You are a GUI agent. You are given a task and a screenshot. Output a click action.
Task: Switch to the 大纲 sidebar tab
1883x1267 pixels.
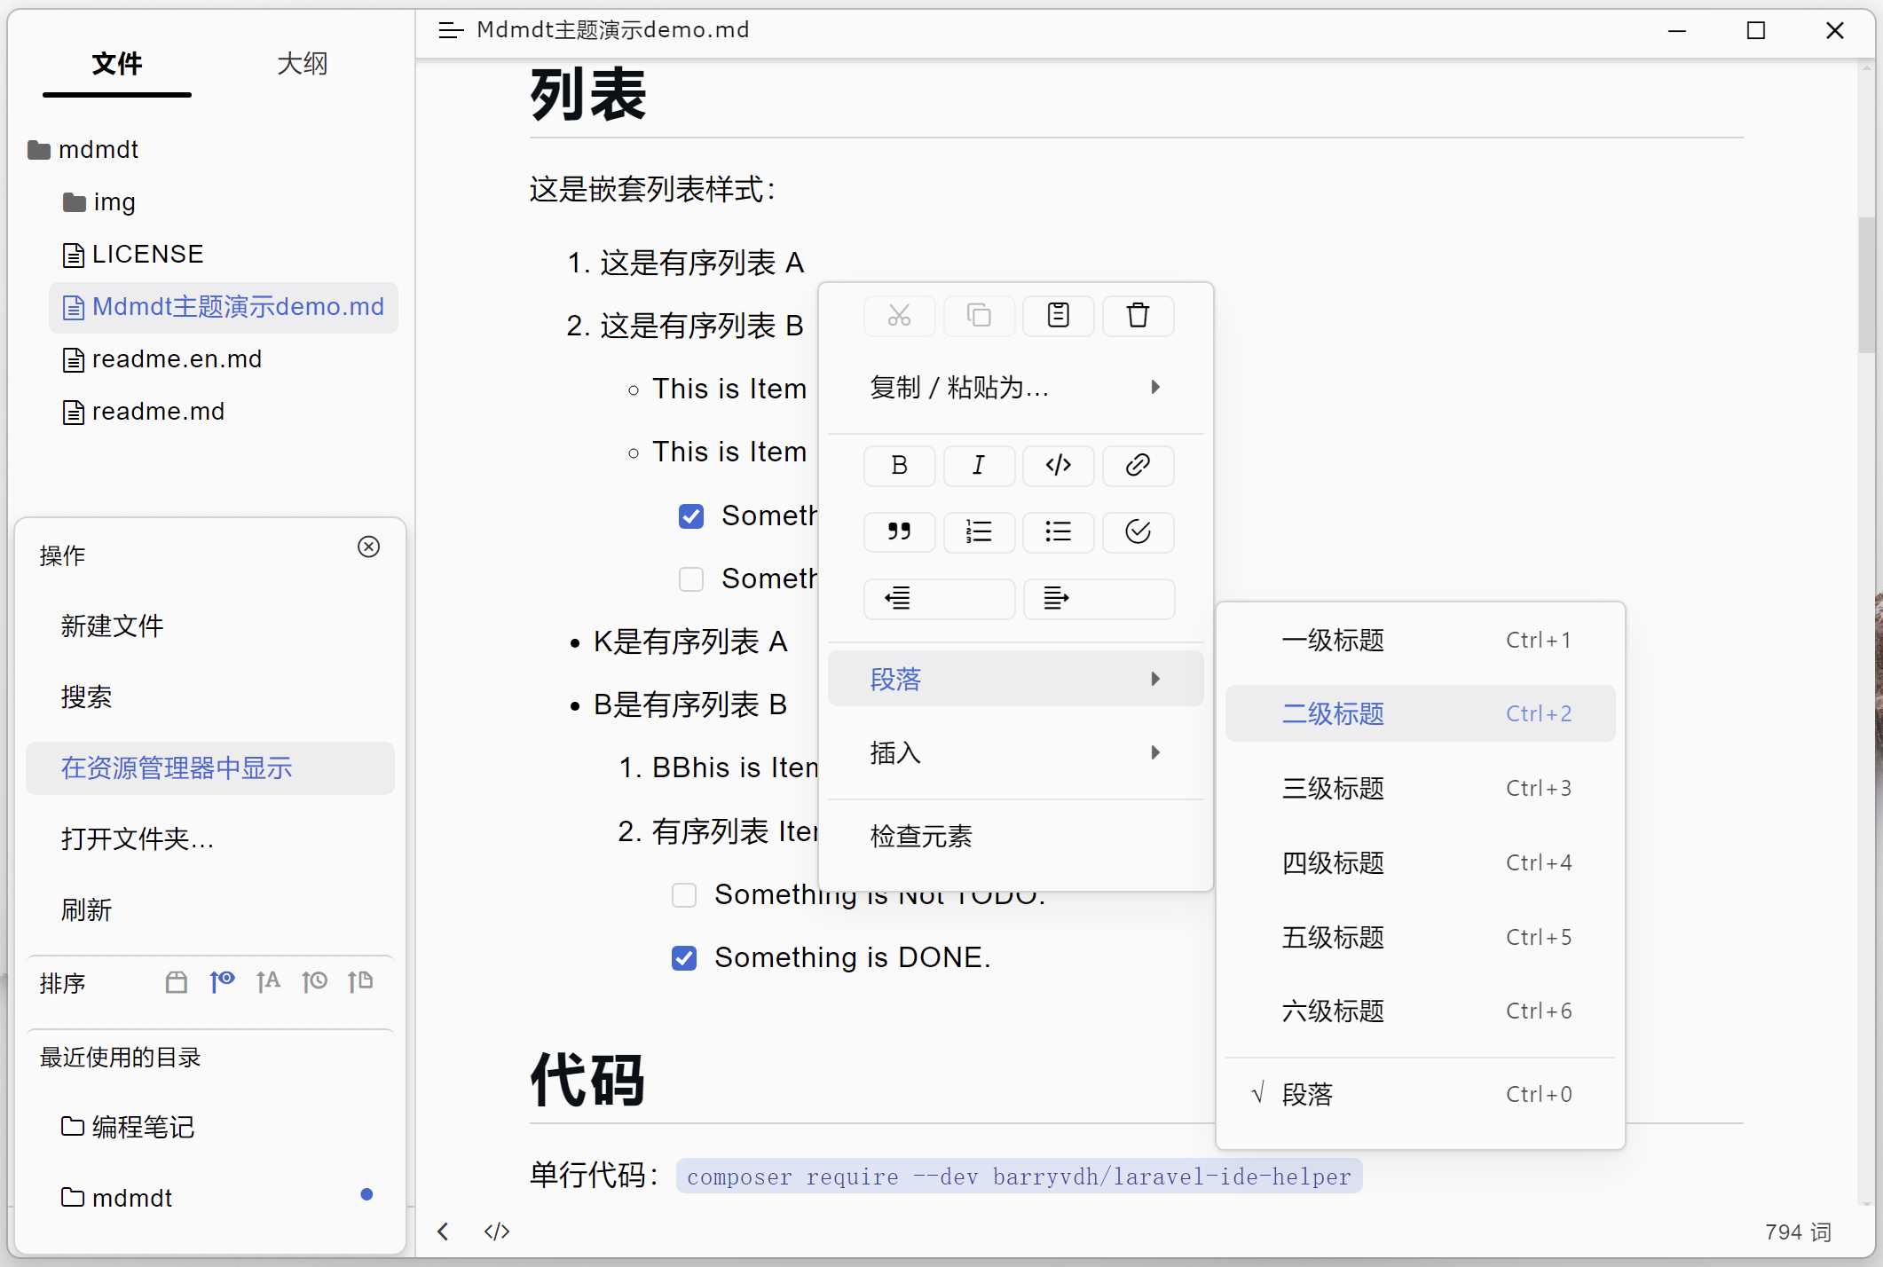[303, 64]
